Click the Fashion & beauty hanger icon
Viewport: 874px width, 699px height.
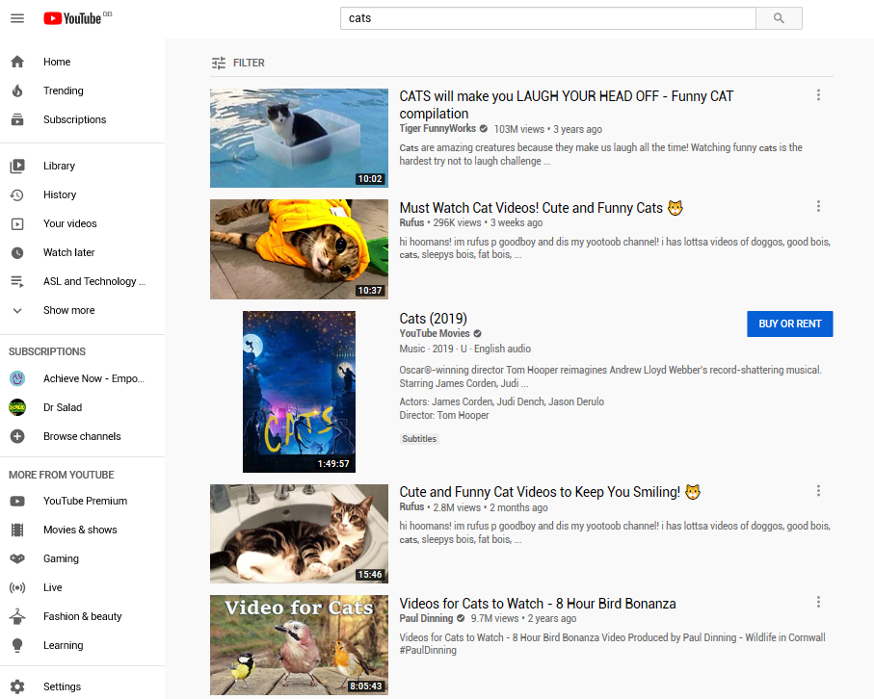tap(17, 616)
